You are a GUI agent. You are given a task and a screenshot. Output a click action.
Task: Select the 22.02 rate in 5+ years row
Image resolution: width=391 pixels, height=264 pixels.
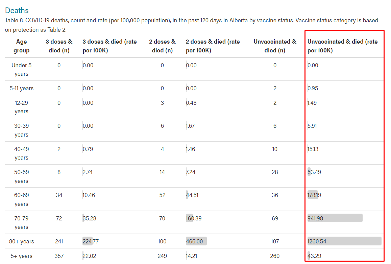(89, 256)
